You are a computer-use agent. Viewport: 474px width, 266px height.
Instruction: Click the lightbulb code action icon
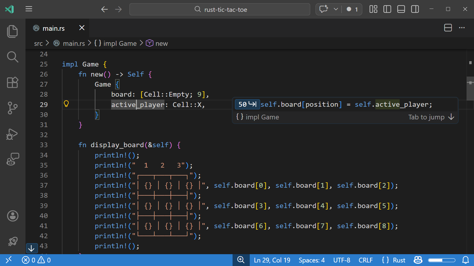point(66,104)
